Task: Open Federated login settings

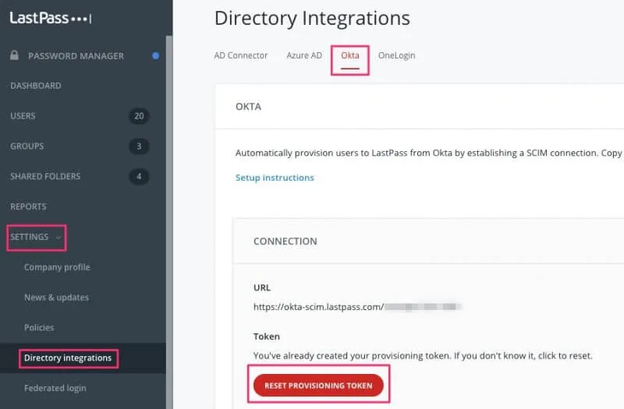Action: pos(55,388)
